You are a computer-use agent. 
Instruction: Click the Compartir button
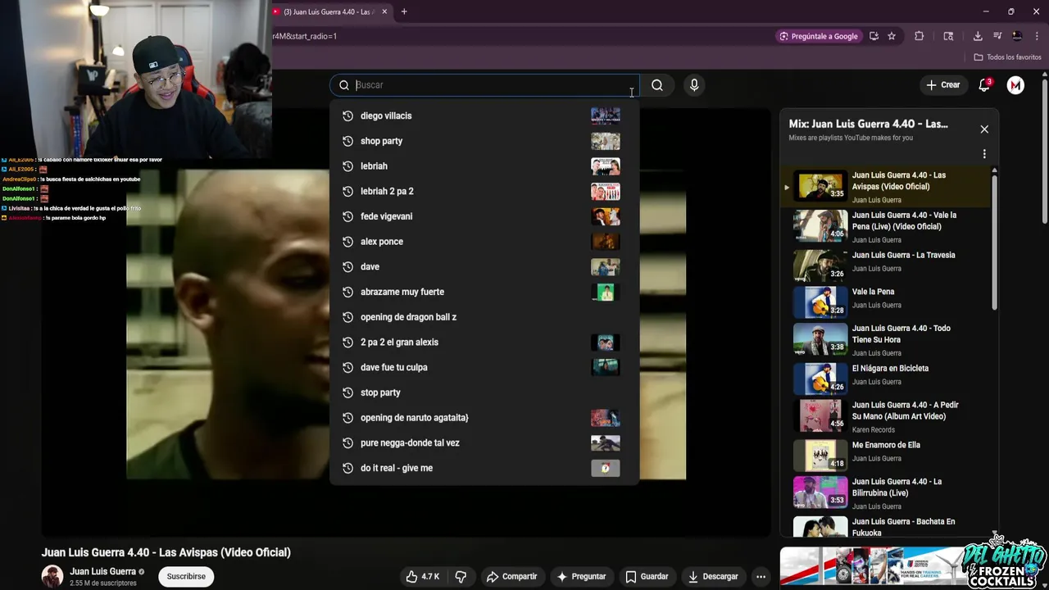(511, 577)
